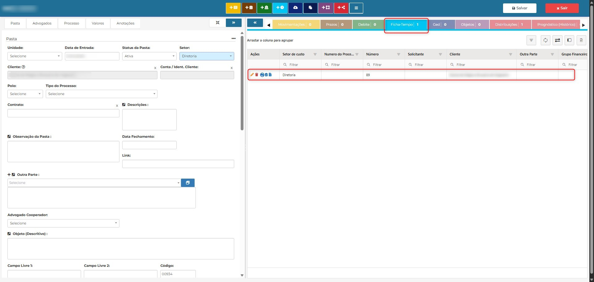
Task: Open the Movimentações tab
Action: point(296,24)
